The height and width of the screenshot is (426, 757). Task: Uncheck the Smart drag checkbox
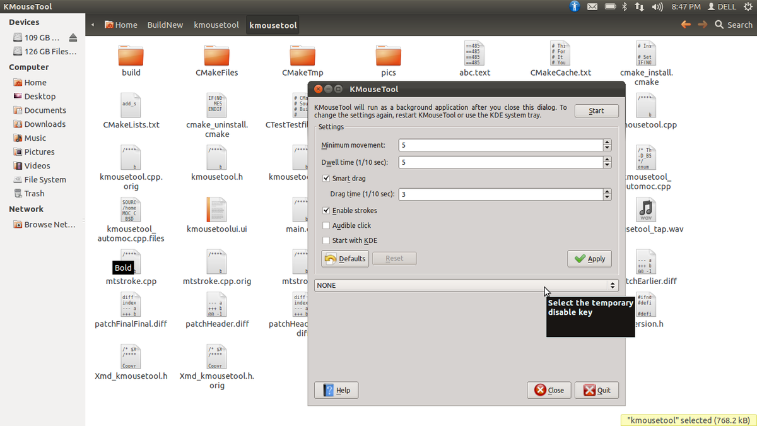[326, 179]
